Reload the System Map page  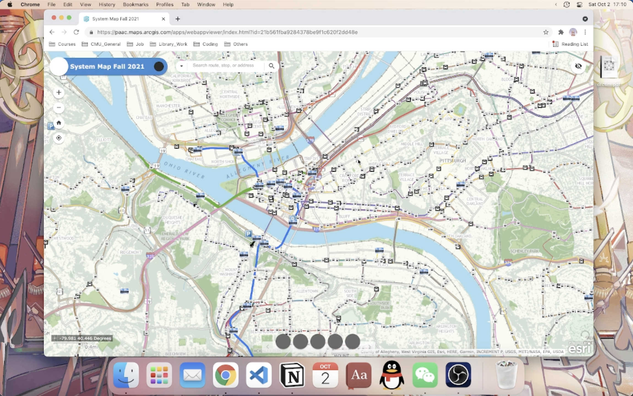click(76, 32)
